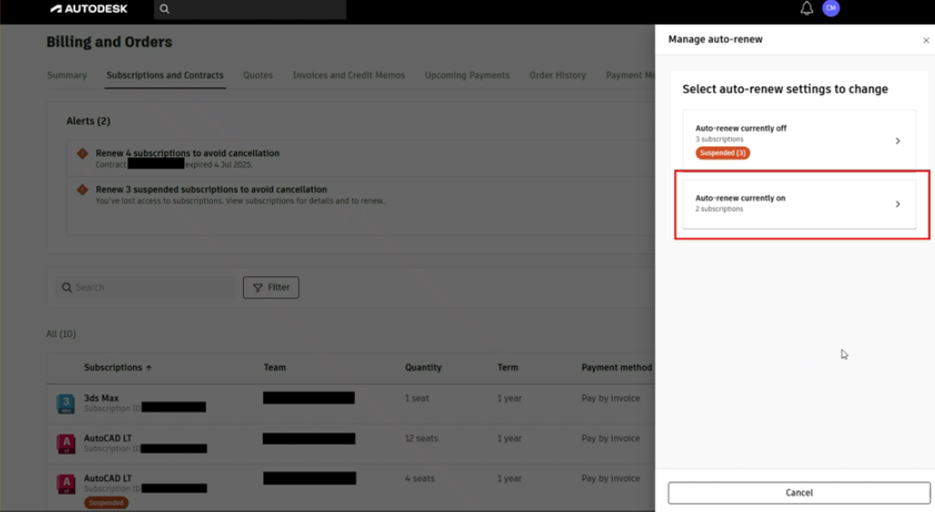Select 'Auto-renew currently off' card
Screen dimensions: 935x512
point(799,140)
